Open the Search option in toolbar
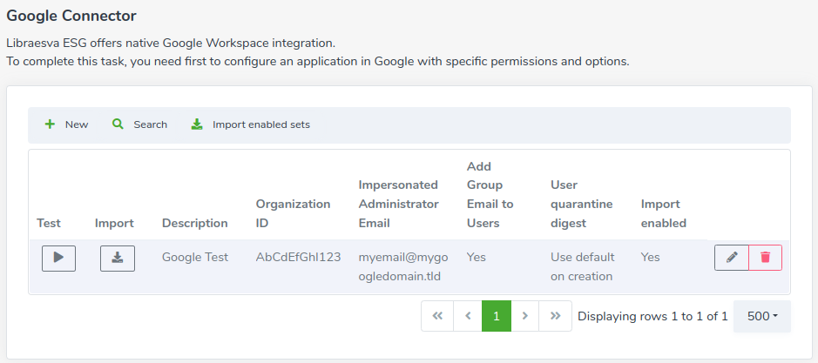The height and width of the screenshot is (363, 818). point(139,124)
